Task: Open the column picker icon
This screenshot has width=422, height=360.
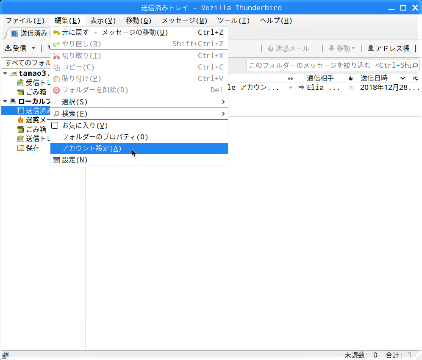Action: (x=415, y=79)
